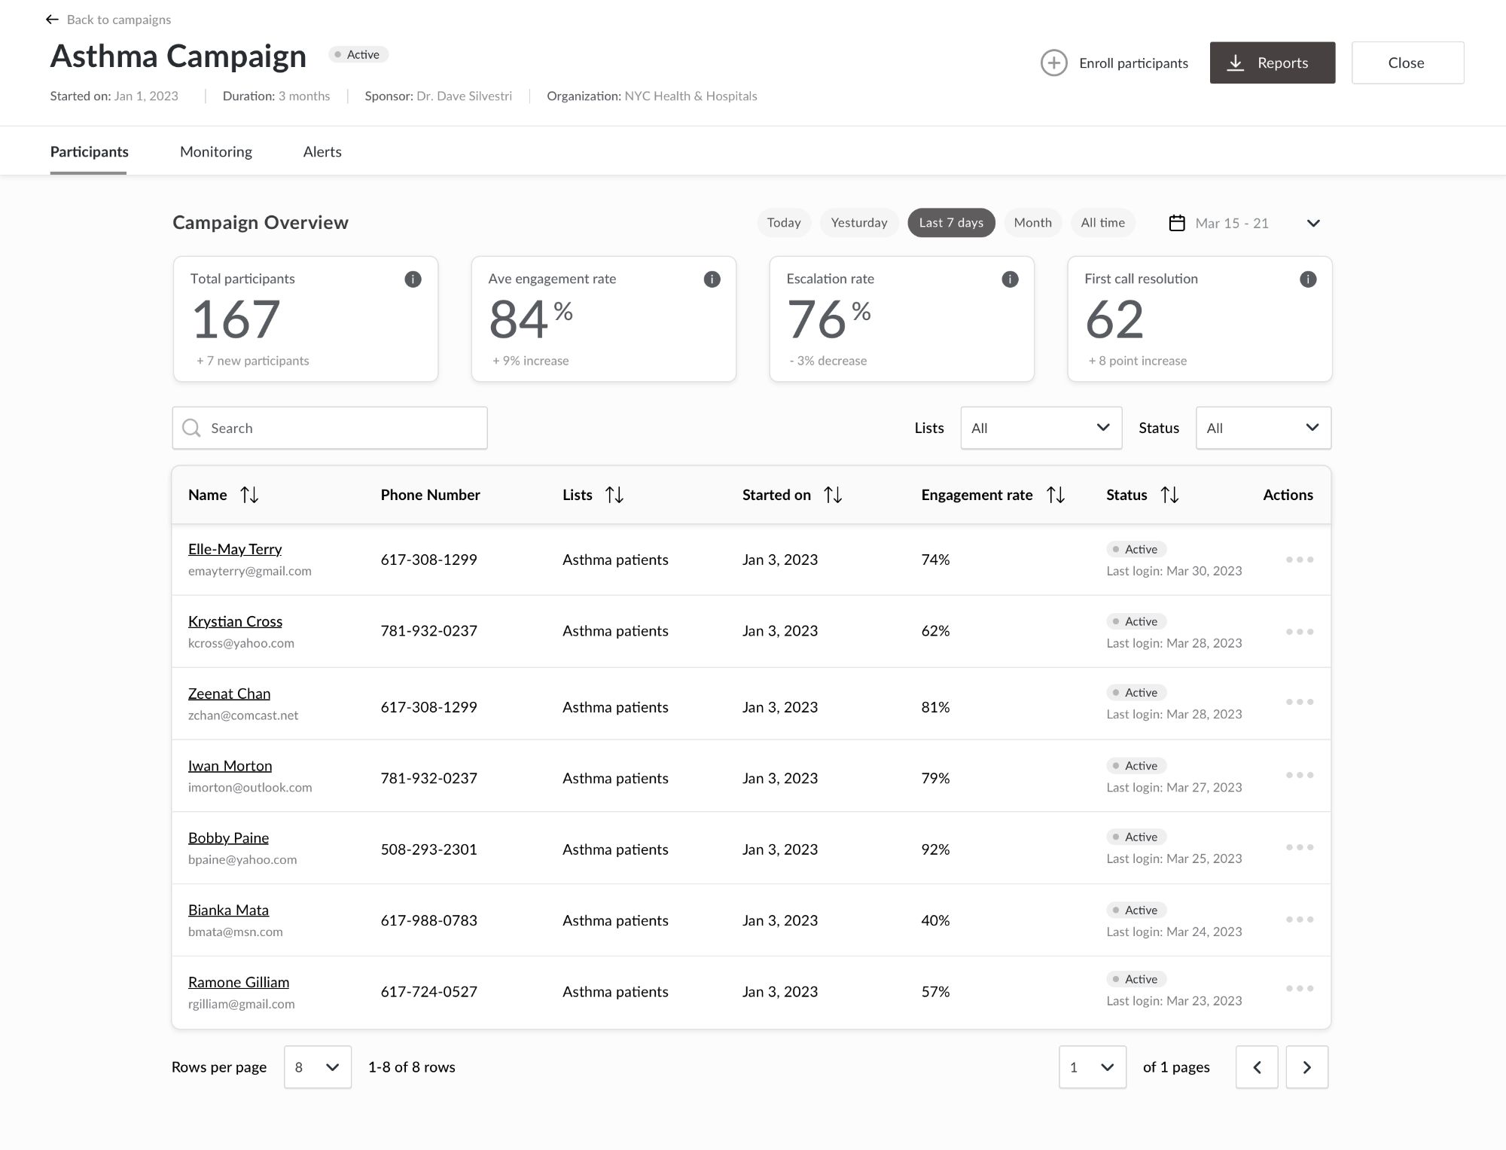1506x1150 pixels.
Task: Download Reports button
Action: (1272, 63)
